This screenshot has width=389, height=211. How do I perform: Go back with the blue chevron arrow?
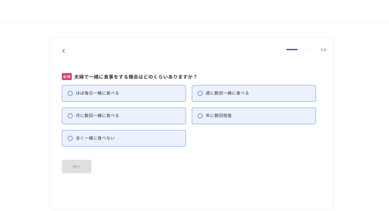click(x=63, y=51)
